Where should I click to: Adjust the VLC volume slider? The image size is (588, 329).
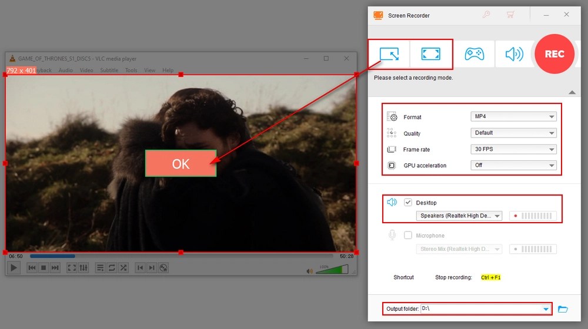[x=332, y=269]
